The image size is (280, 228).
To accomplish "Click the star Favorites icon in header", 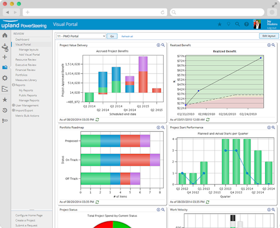I will click(220, 24).
